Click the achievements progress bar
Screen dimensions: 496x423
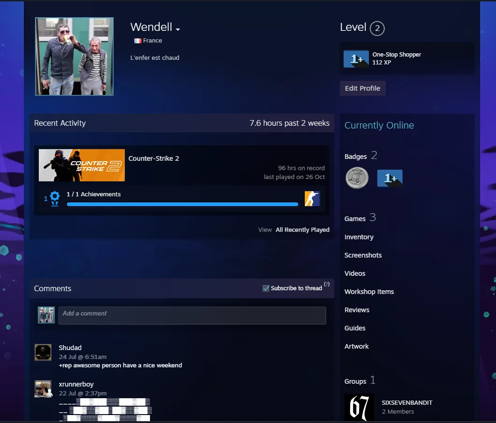tap(182, 204)
